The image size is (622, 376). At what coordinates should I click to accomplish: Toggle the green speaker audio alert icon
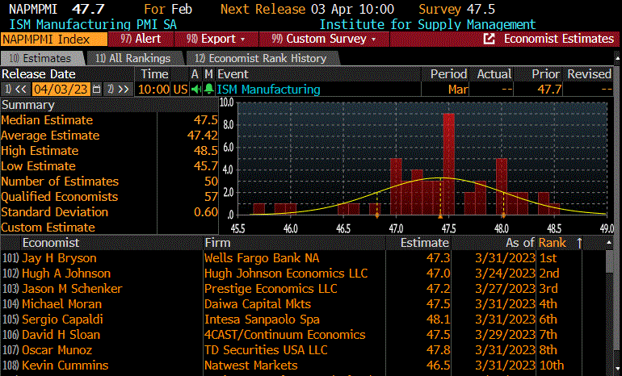coord(196,89)
